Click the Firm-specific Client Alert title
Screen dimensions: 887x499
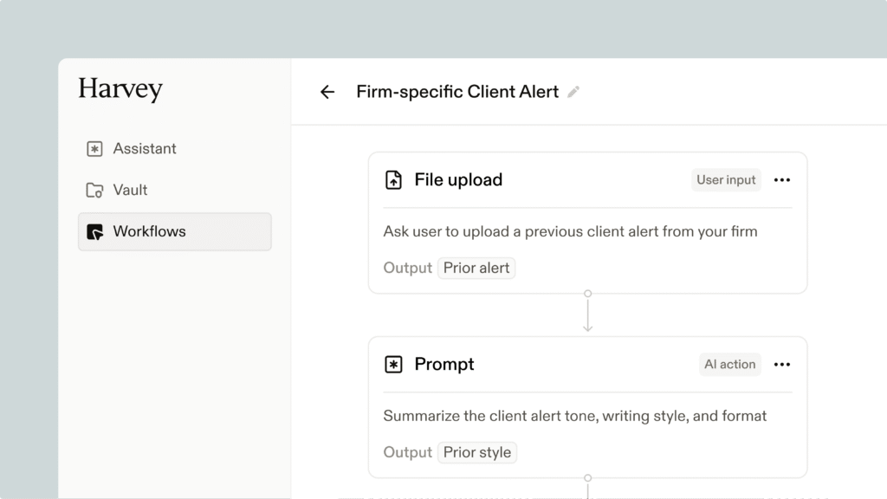tap(457, 92)
